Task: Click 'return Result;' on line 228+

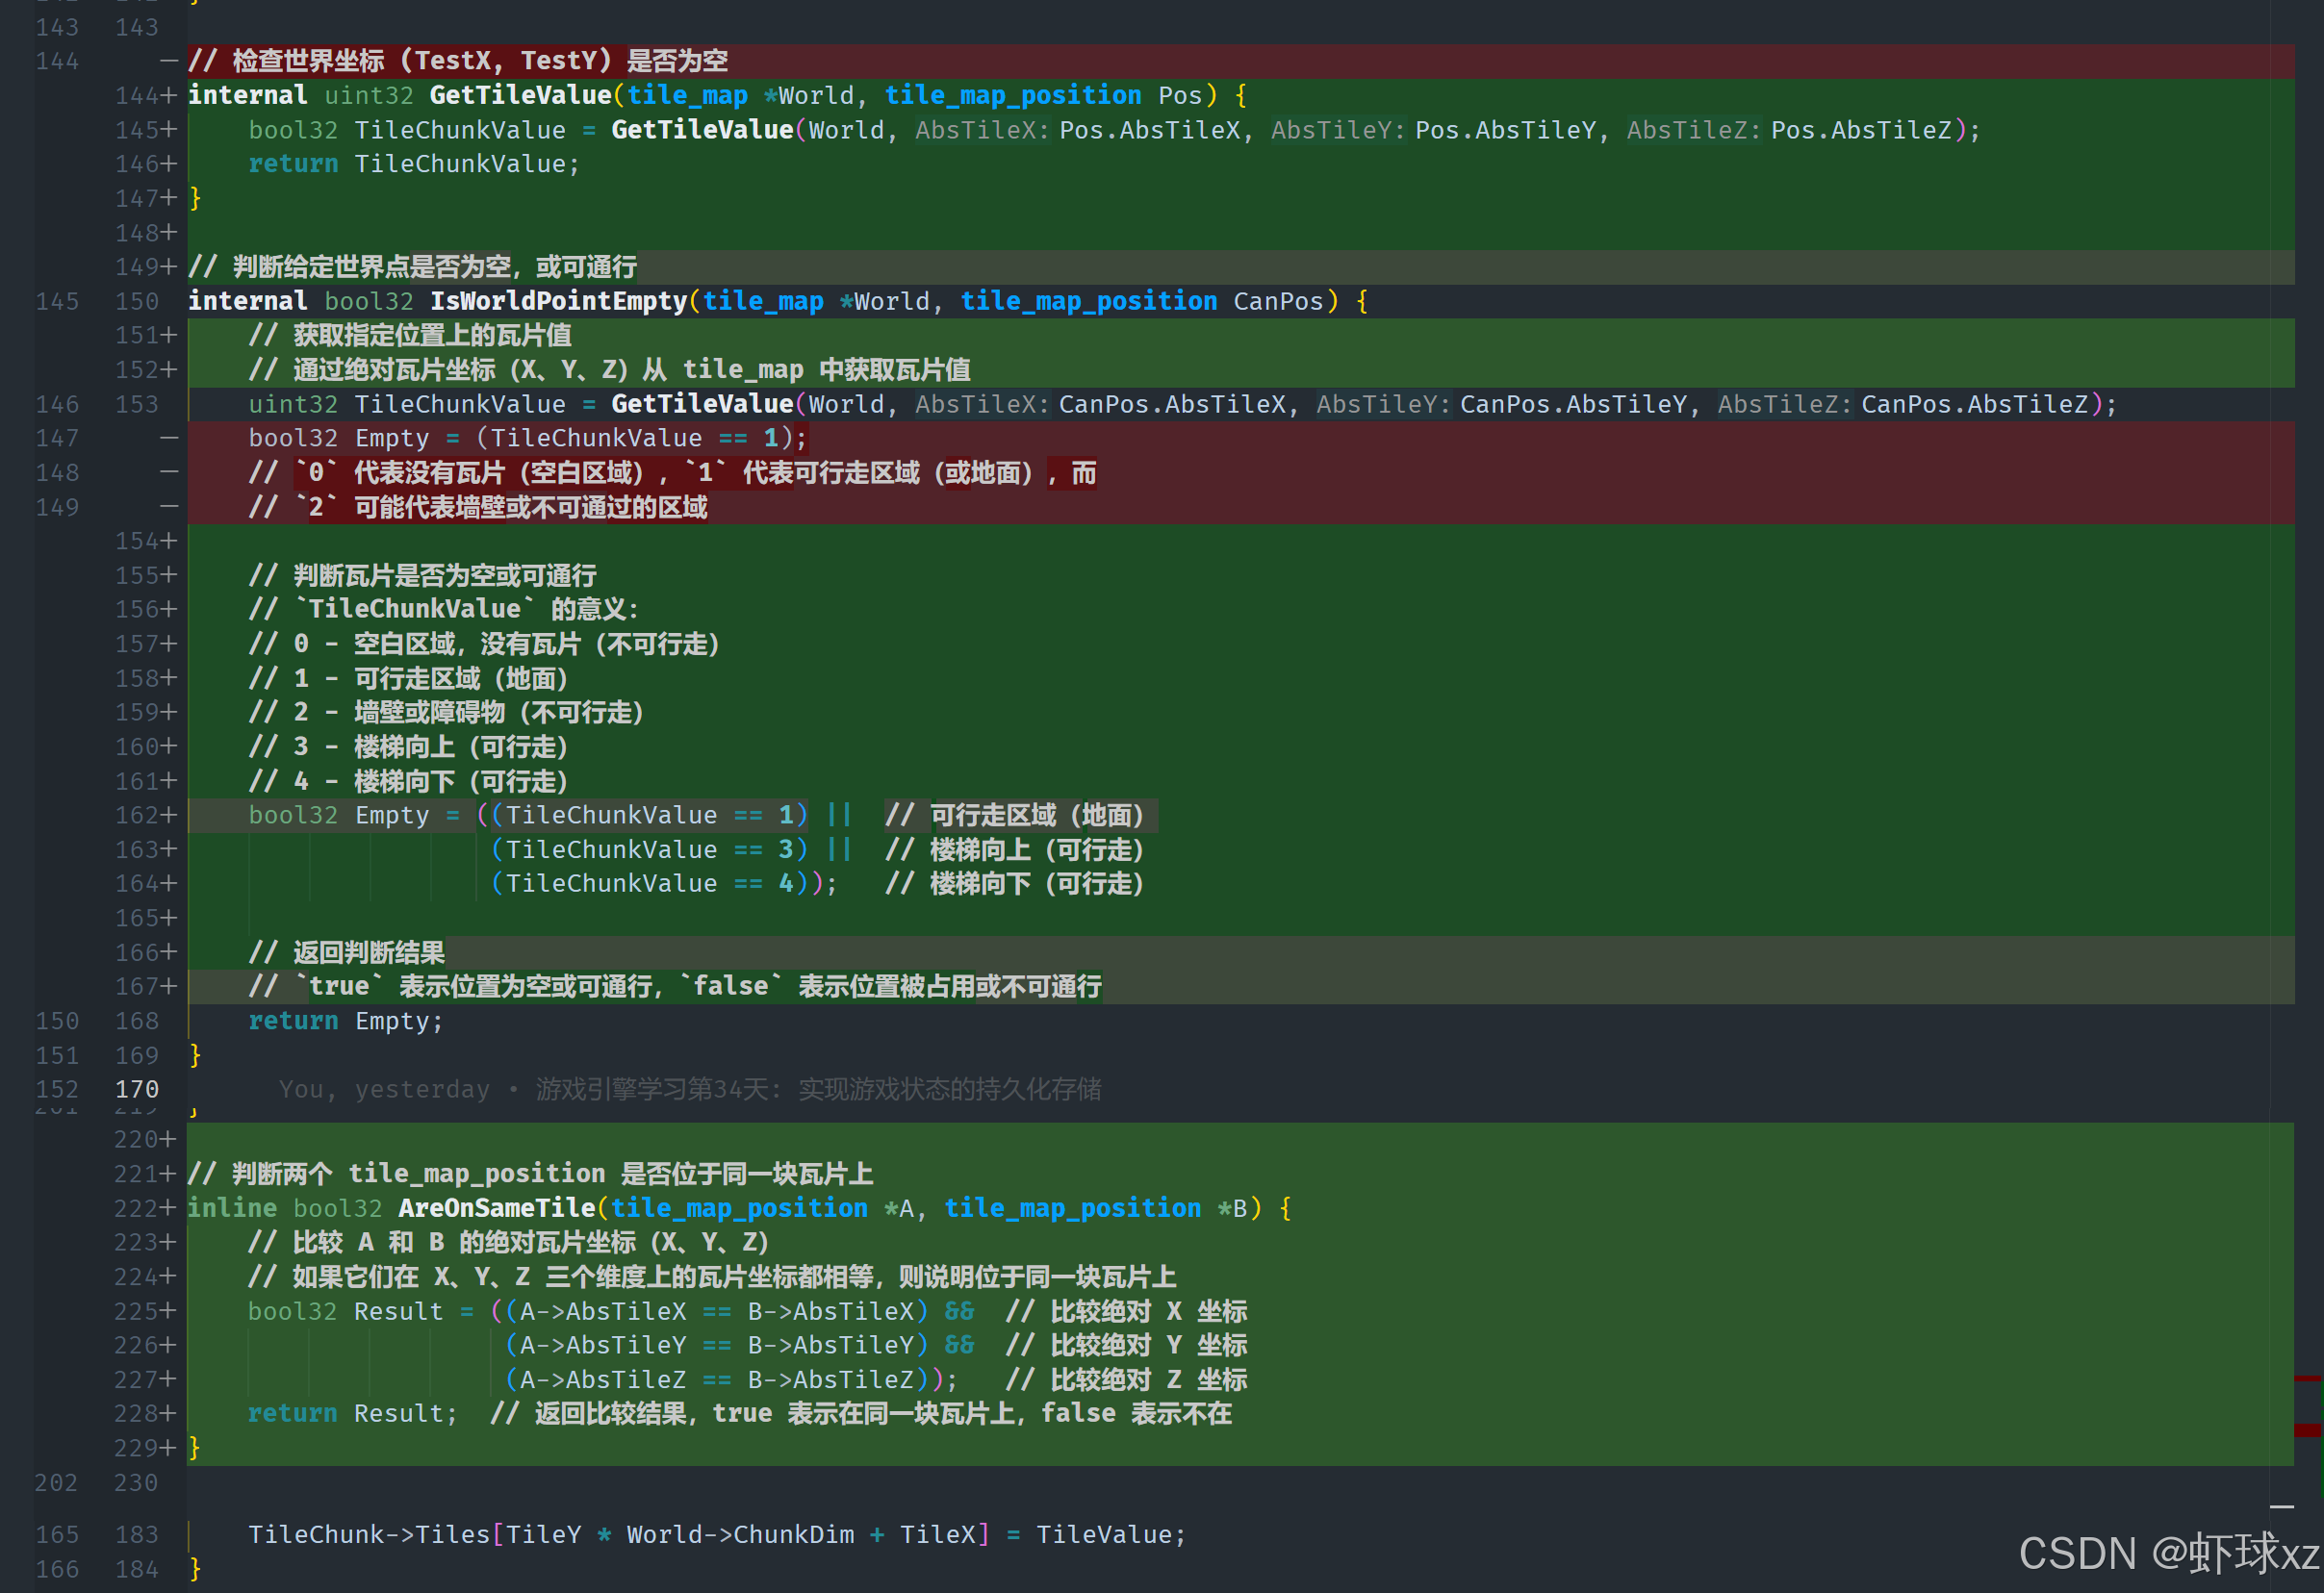Action: click(352, 1414)
